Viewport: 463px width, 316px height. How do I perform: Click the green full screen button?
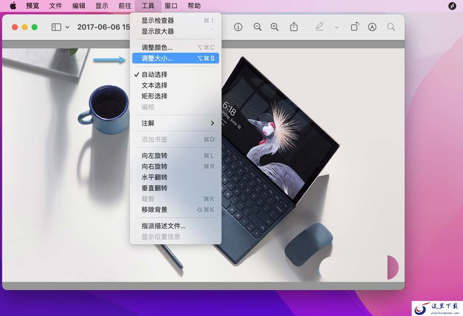coord(34,27)
